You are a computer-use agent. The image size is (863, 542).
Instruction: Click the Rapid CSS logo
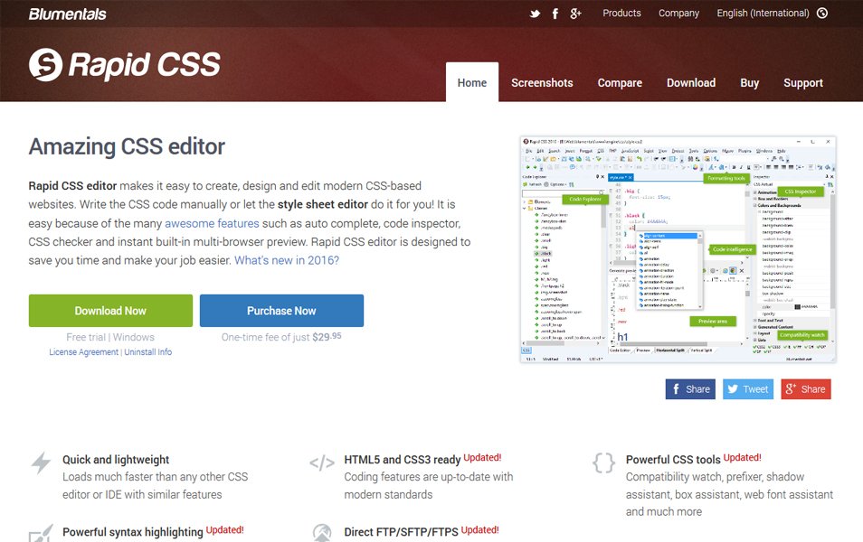[x=125, y=64]
